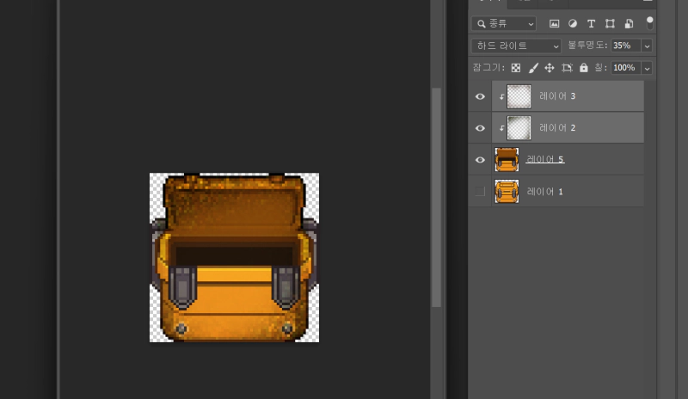Lock layer position with the move icon
Viewport: 688px width, 399px height.
click(x=550, y=68)
